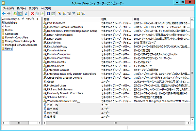This screenshot has height=131, width=196.
Task: Open the 表示(V) menu
Action: coord(33,8)
